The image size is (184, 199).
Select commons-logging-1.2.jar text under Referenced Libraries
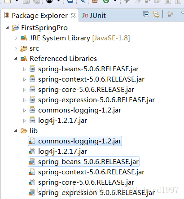click(79, 110)
